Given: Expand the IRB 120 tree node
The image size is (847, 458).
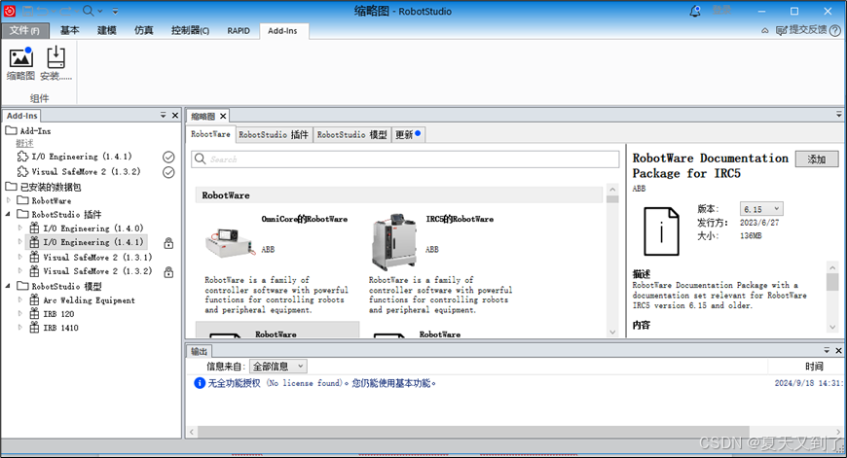Looking at the screenshot, I should pyautogui.click(x=20, y=313).
